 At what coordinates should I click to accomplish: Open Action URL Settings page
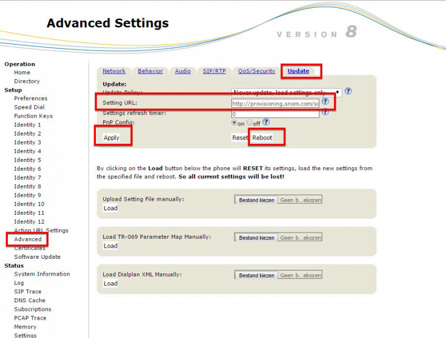[41, 230]
